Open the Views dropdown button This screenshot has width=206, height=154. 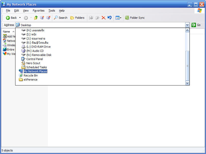click(x=118, y=18)
